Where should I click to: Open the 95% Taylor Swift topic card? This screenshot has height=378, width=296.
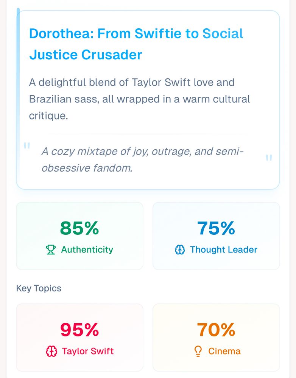79,338
